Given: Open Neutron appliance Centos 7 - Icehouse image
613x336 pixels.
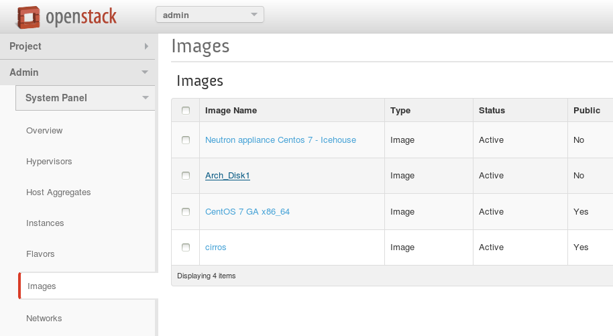Looking at the screenshot, I should pos(280,140).
